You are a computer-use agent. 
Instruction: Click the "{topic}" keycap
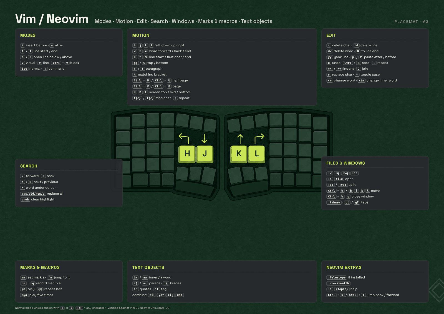(342, 289)
